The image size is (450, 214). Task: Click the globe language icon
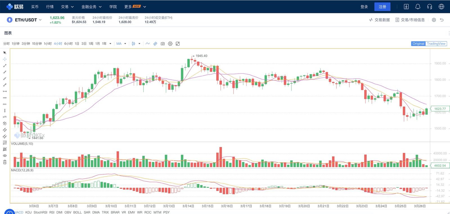tap(441, 6)
